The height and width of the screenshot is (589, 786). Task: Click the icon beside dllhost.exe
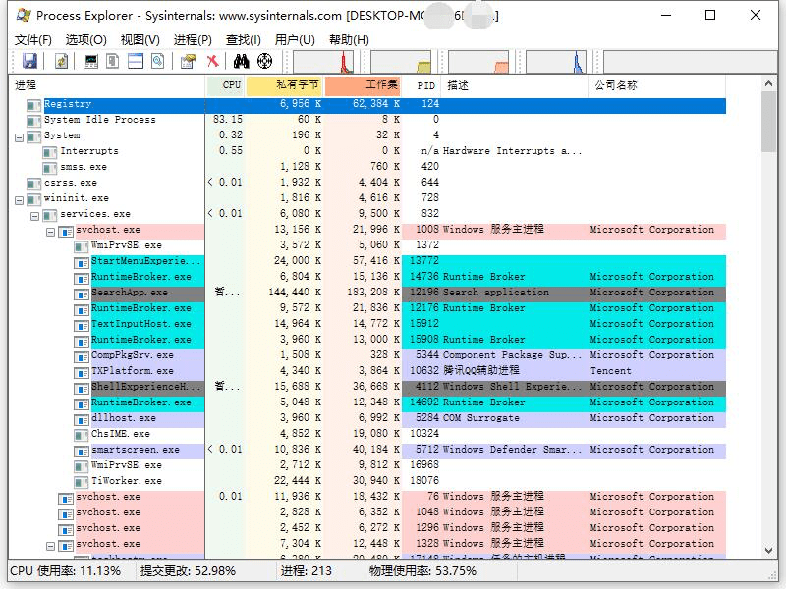pyautogui.click(x=81, y=420)
